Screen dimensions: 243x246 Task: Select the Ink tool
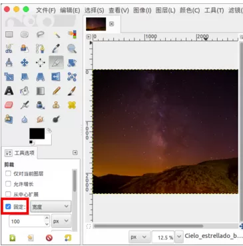41,105
